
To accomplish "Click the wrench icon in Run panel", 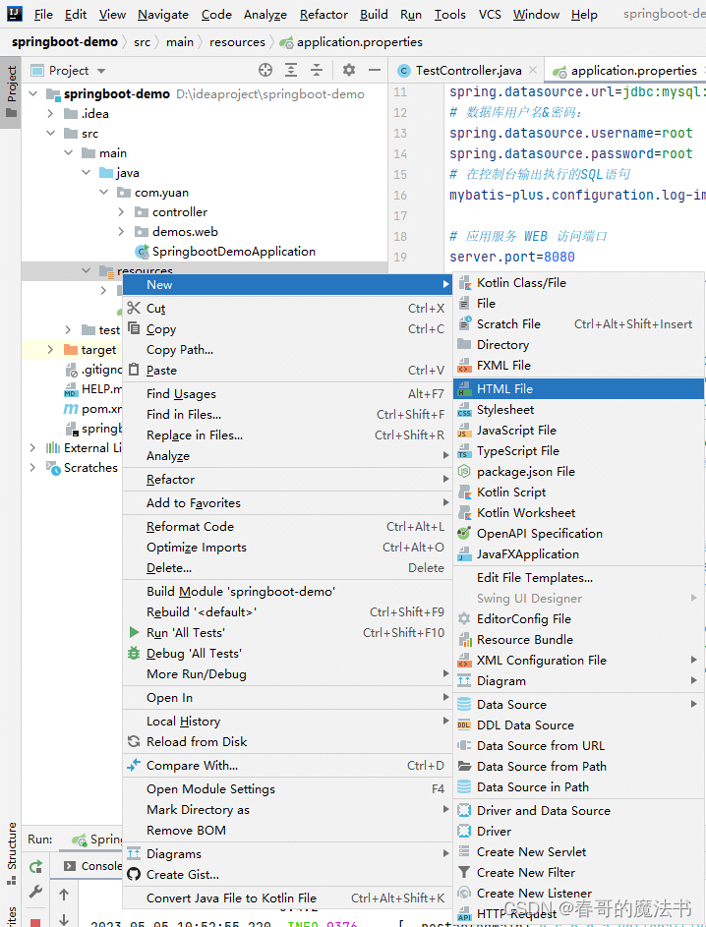I will (35, 892).
